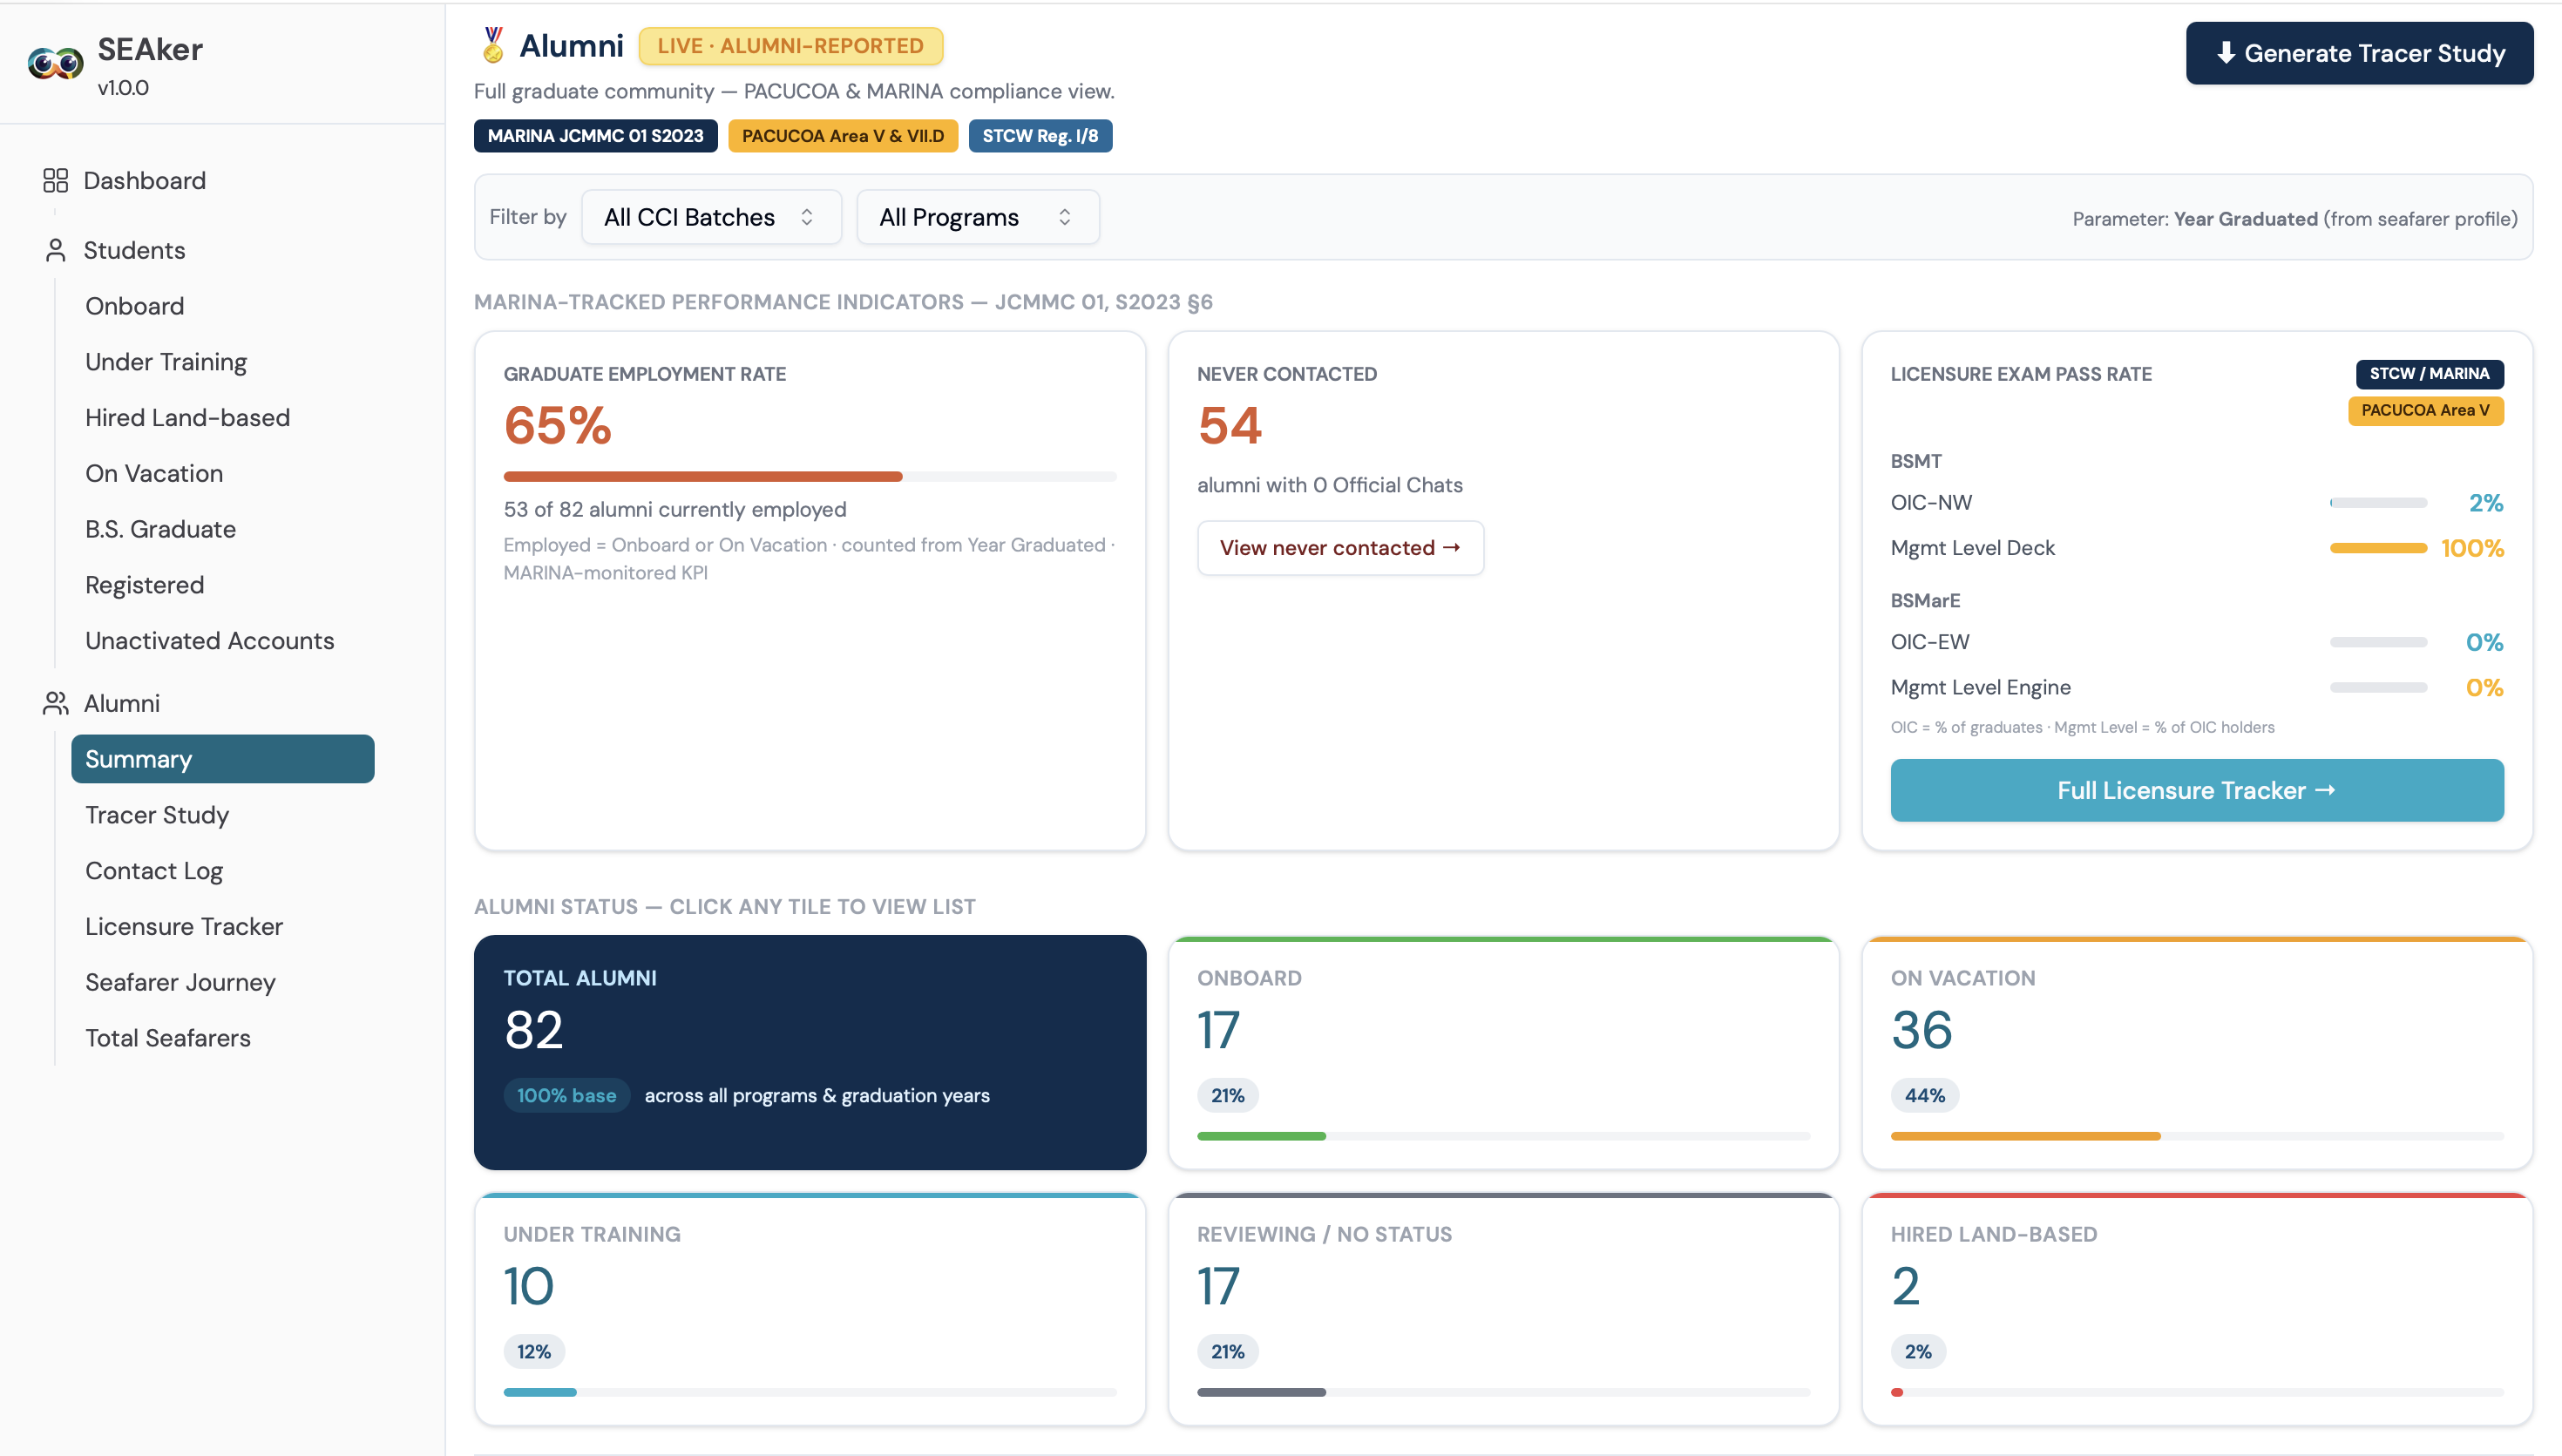Screen dimensions: 2562x1456
Task: Click the Students person icon
Action: click(x=55, y=250)
